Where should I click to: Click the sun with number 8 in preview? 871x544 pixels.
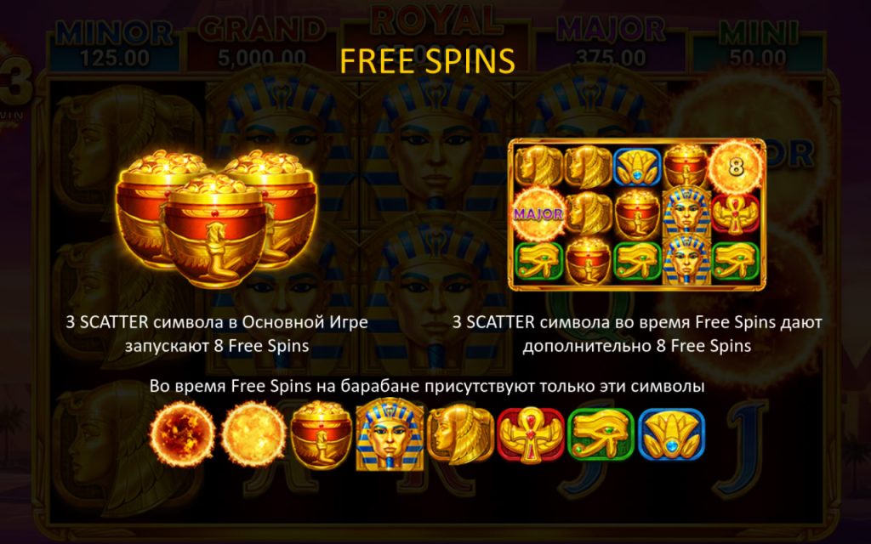[736, 166]
